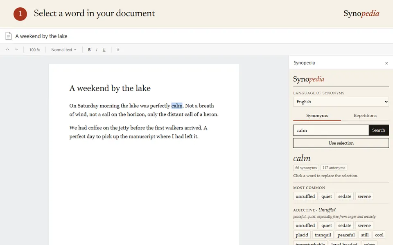Underline the selected text
Image resolution: width=393 pixels, height=245 pixels.
(104, 50)
